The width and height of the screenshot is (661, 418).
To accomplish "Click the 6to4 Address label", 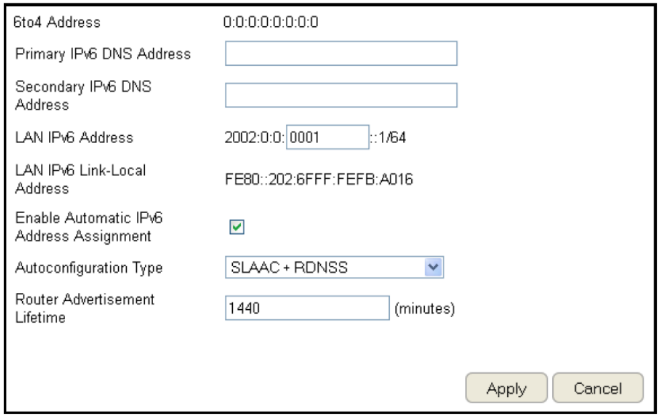I will (x=57, y=22).
